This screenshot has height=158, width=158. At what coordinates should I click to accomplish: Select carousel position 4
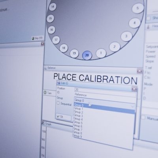(135, 23)
